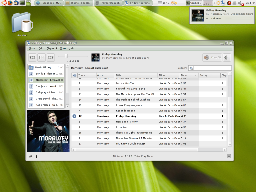This screenshot has width=256, height=192.
Task: Click the track list scroll-up arrow
Action: pyautogui.click(x=230, y=74)
